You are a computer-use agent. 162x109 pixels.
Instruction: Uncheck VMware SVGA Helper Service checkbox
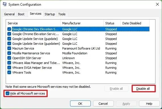[9, 68]
